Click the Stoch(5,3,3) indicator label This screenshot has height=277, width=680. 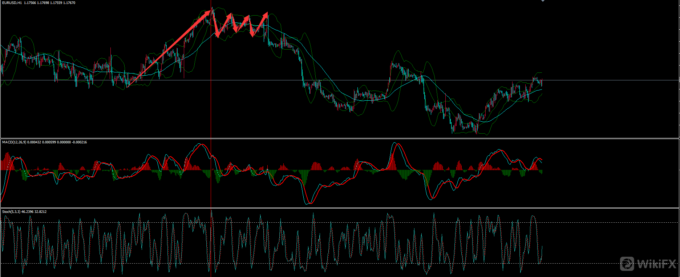[x=11, y=212]
